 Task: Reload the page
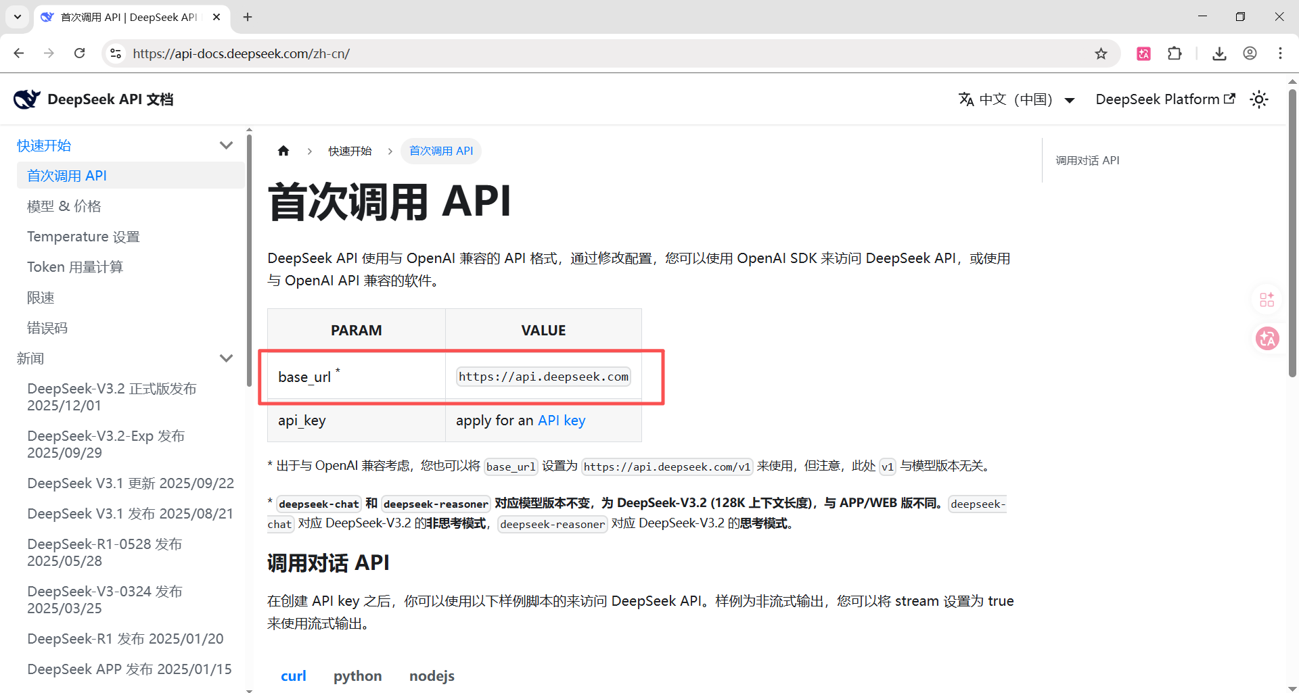click(x=80, y=53)
